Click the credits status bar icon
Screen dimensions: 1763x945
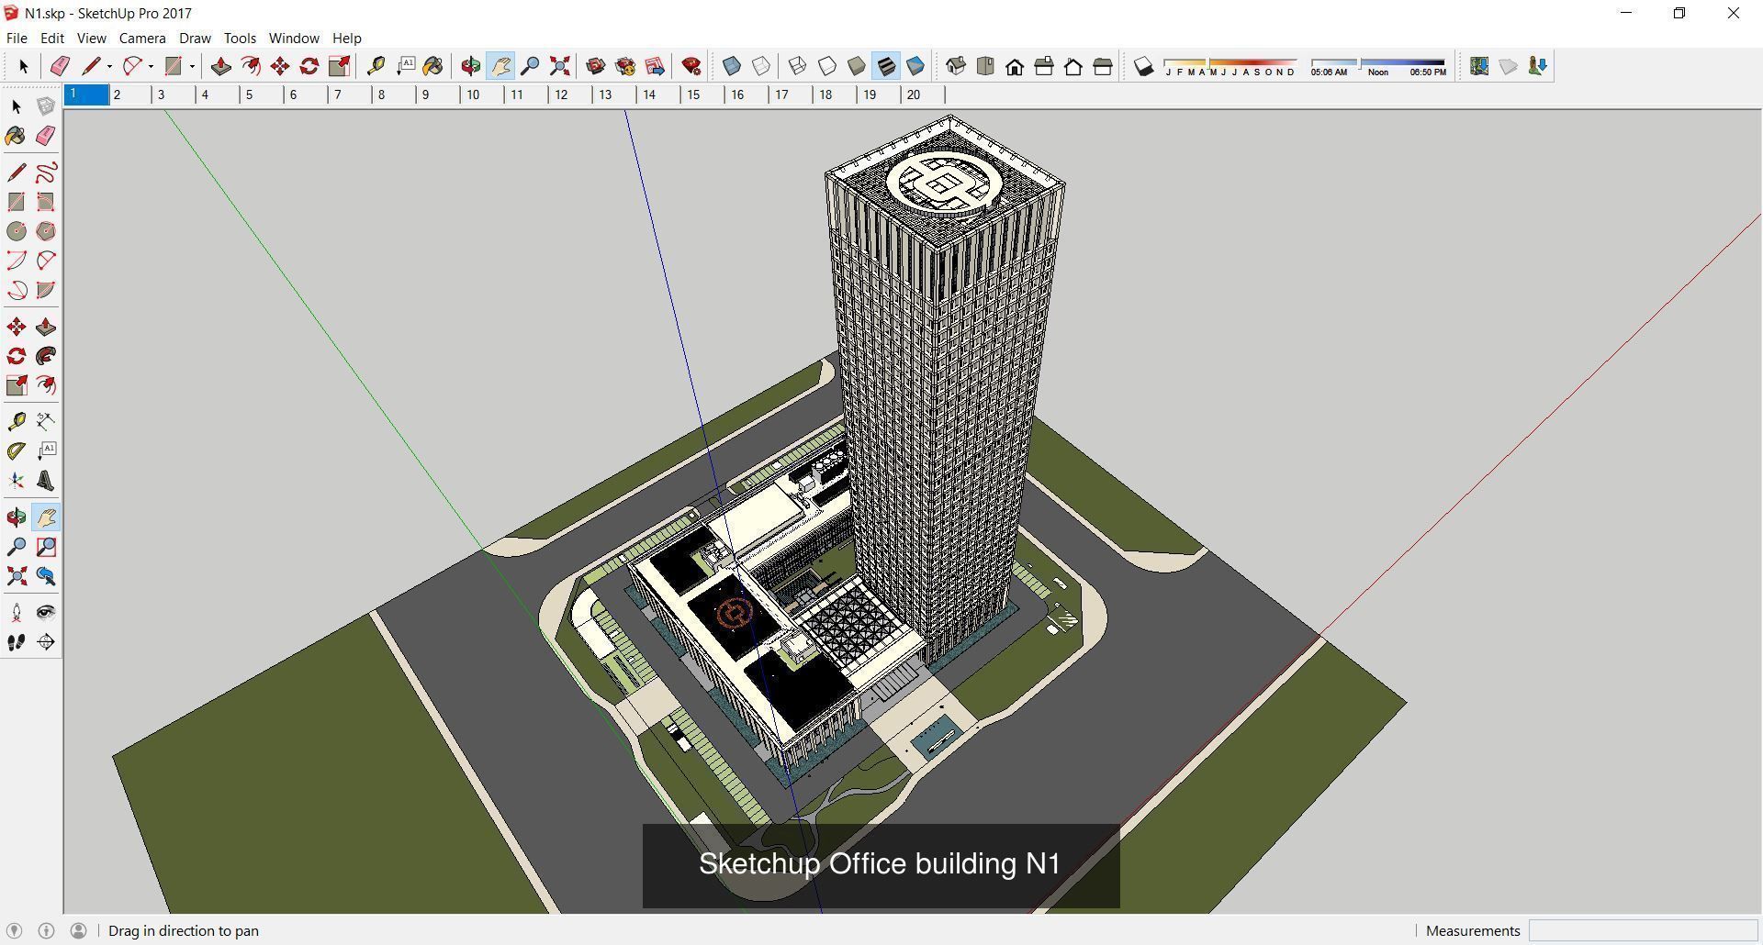(46, 930)
